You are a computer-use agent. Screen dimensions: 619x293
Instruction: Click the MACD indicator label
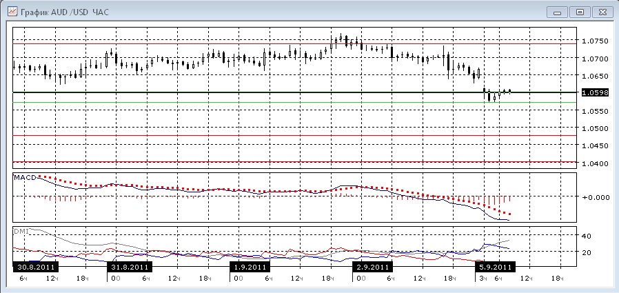click(25, 177)
